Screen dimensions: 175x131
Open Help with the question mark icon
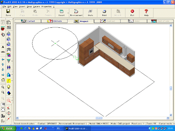[x=146, y=12]
